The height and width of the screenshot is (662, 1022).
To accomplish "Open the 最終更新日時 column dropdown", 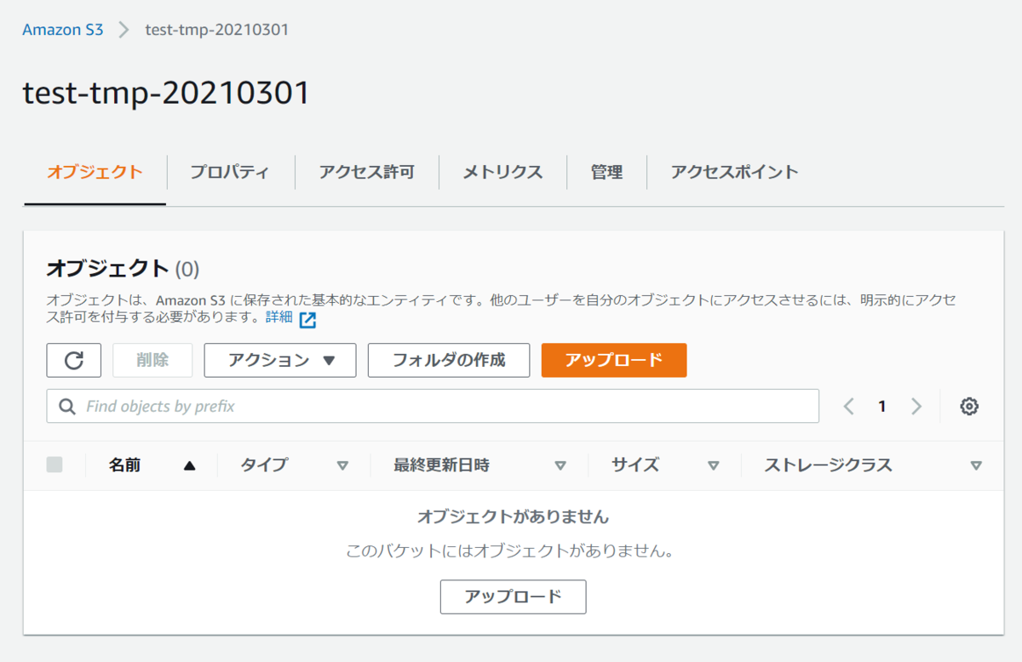I will tap(561, 465).
